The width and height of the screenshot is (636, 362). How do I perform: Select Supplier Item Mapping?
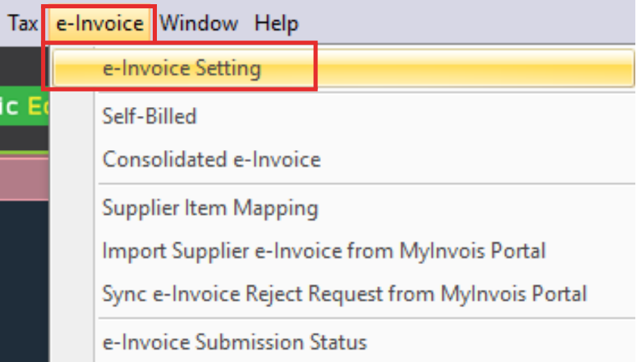[x=210, y=208]
